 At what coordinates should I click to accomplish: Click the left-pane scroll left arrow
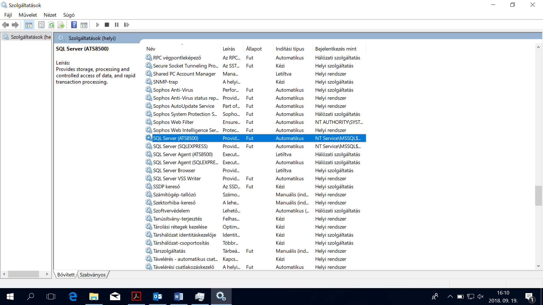point(4,274)
